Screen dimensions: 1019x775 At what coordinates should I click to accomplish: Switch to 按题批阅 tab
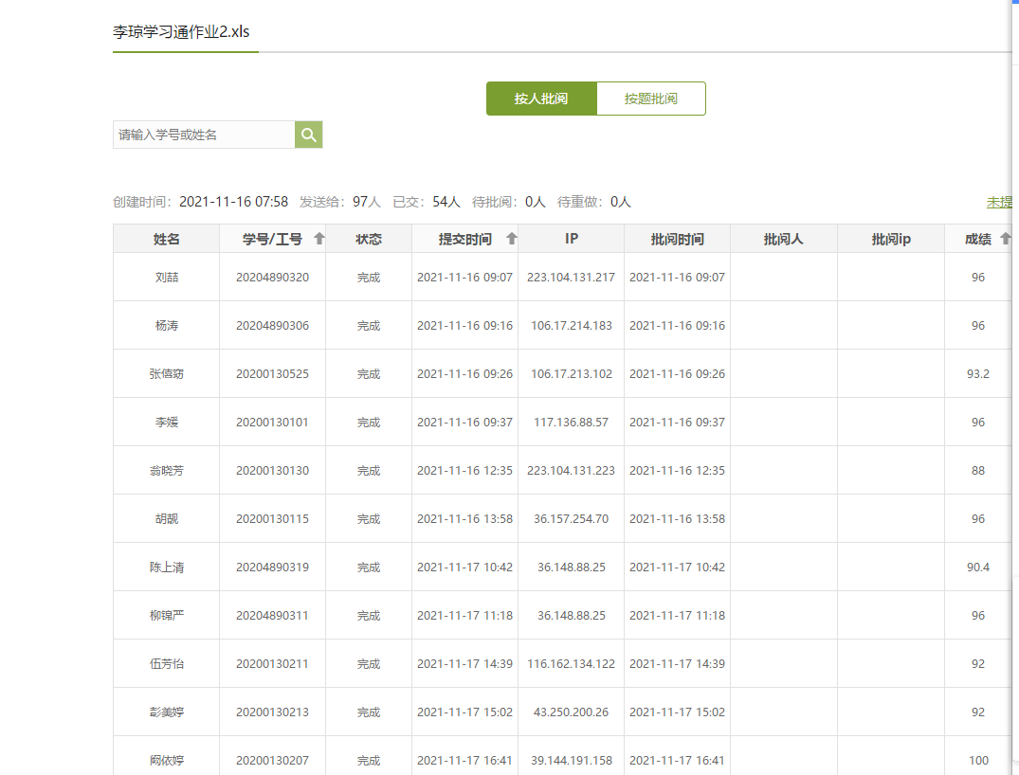(x=651, y=99)
